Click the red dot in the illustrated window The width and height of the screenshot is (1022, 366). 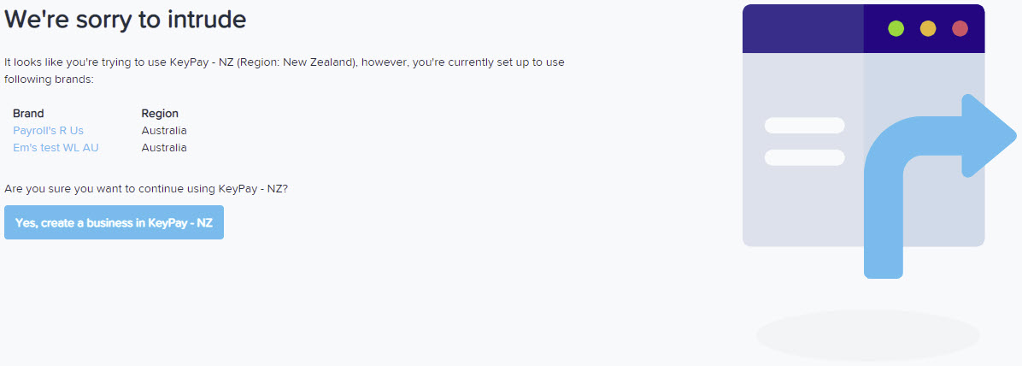[960, 29]
